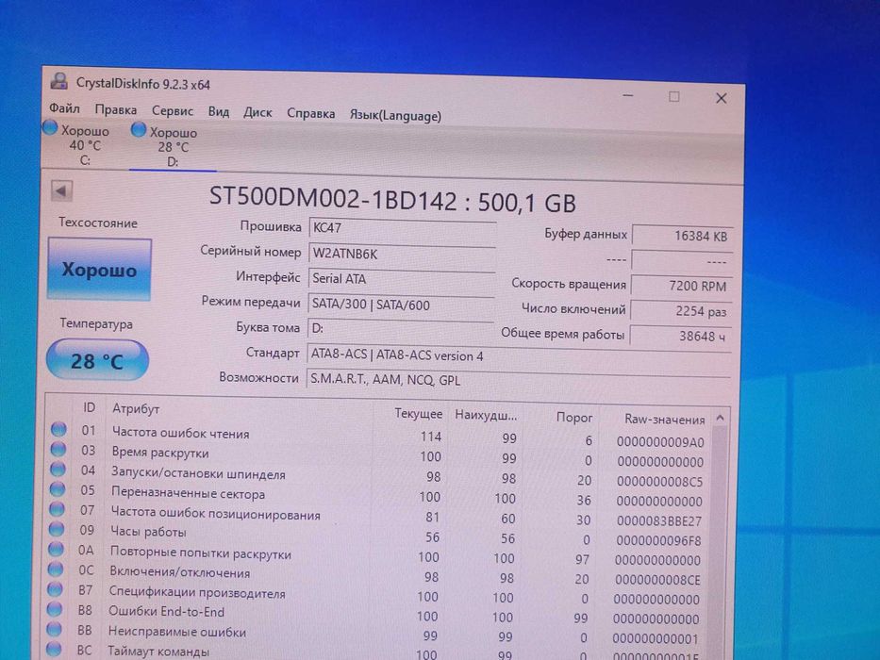Click status icon for attribute B7
Image resolution: width=880 pixels, height=660 pixels.
coord(55,588)
